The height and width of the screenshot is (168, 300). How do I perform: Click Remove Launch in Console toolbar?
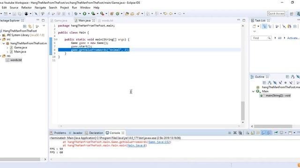click(x=235, y=133)
